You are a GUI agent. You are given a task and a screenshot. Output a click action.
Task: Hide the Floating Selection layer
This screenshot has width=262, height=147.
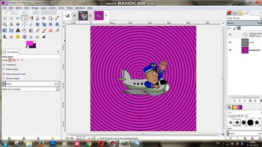(x=230, y=34)
